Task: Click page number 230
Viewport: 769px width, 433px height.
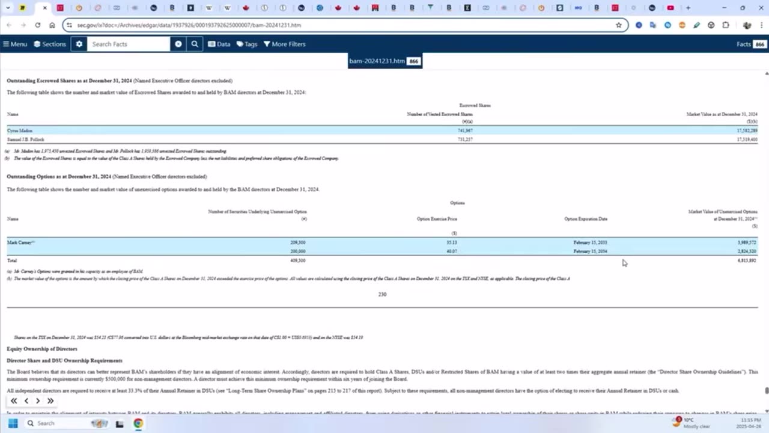Action: 382,294
